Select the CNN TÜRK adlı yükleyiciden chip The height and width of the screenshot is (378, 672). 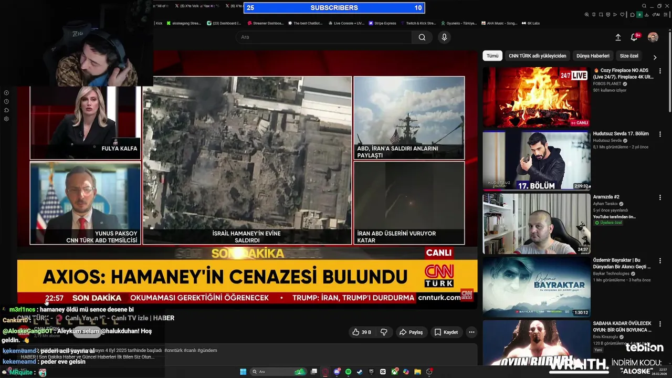538,56
